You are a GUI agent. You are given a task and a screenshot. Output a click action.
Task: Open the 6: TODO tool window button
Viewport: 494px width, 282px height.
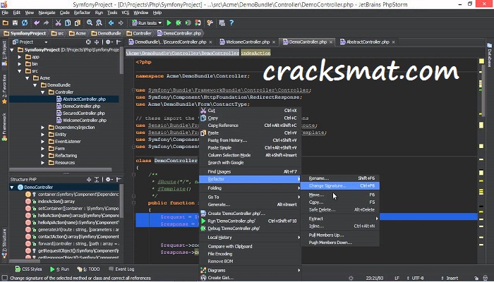pos(88,269)
